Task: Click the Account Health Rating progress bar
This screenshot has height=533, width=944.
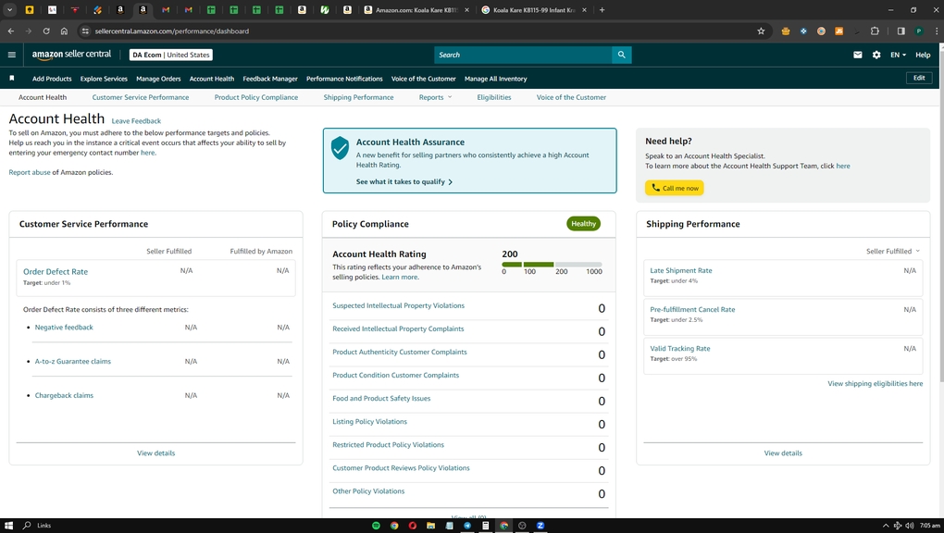Action: (x=553, y=265)
